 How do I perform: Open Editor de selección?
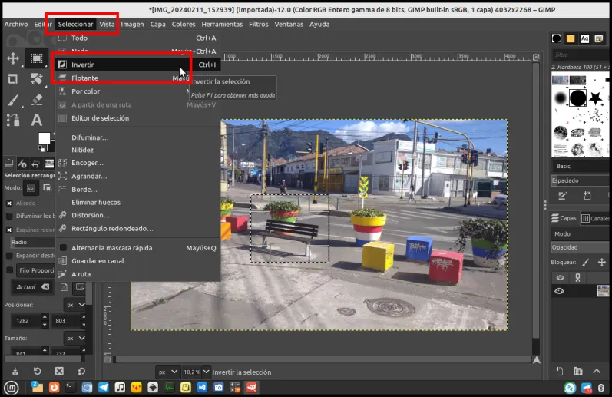(137, 118)
